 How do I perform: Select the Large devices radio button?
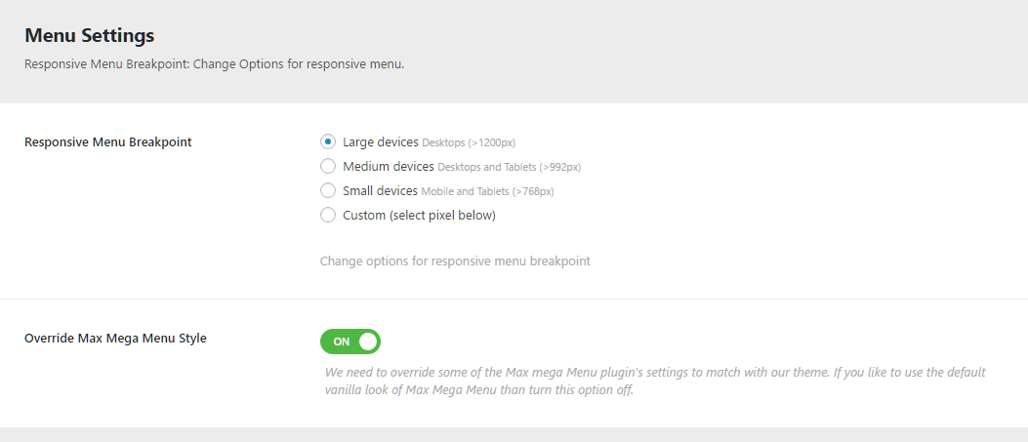(x=328, y=142)
